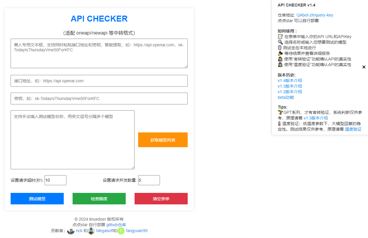Open the v1.4版本介绍 link
This screenshot has height=238, width=368.
pyautogui.click(x=290, y=81)
